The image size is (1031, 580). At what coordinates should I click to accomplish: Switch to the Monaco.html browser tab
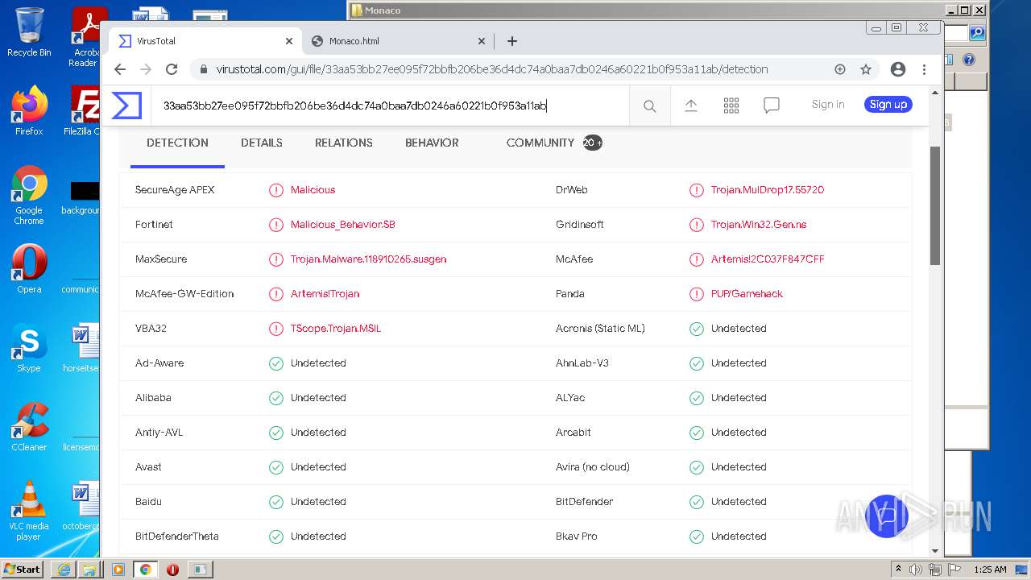click(398, 41)
